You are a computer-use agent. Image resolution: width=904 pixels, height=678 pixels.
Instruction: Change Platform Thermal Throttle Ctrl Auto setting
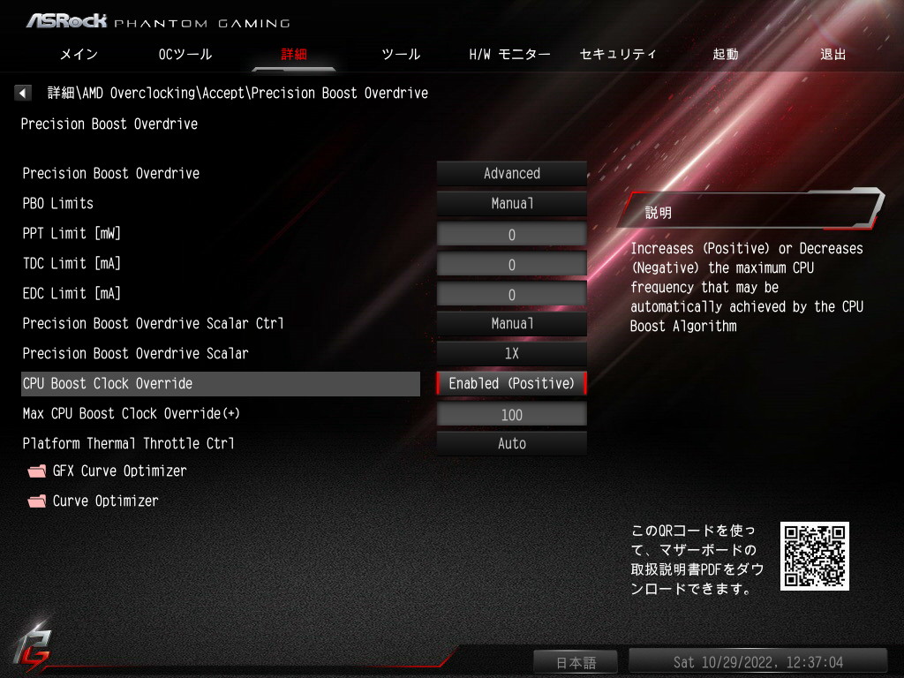511,443
